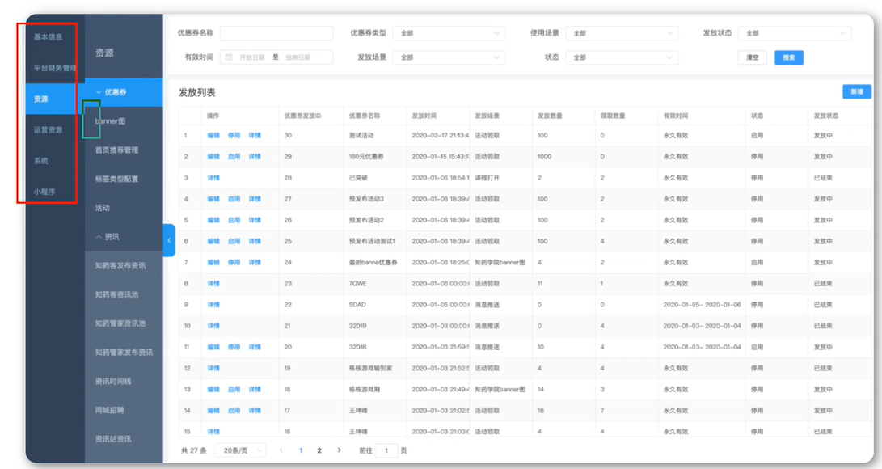The height and width of the screenshot is (469, 882).
Task: Open the 优惠券类型 dropdown
Action: [449, 33]
